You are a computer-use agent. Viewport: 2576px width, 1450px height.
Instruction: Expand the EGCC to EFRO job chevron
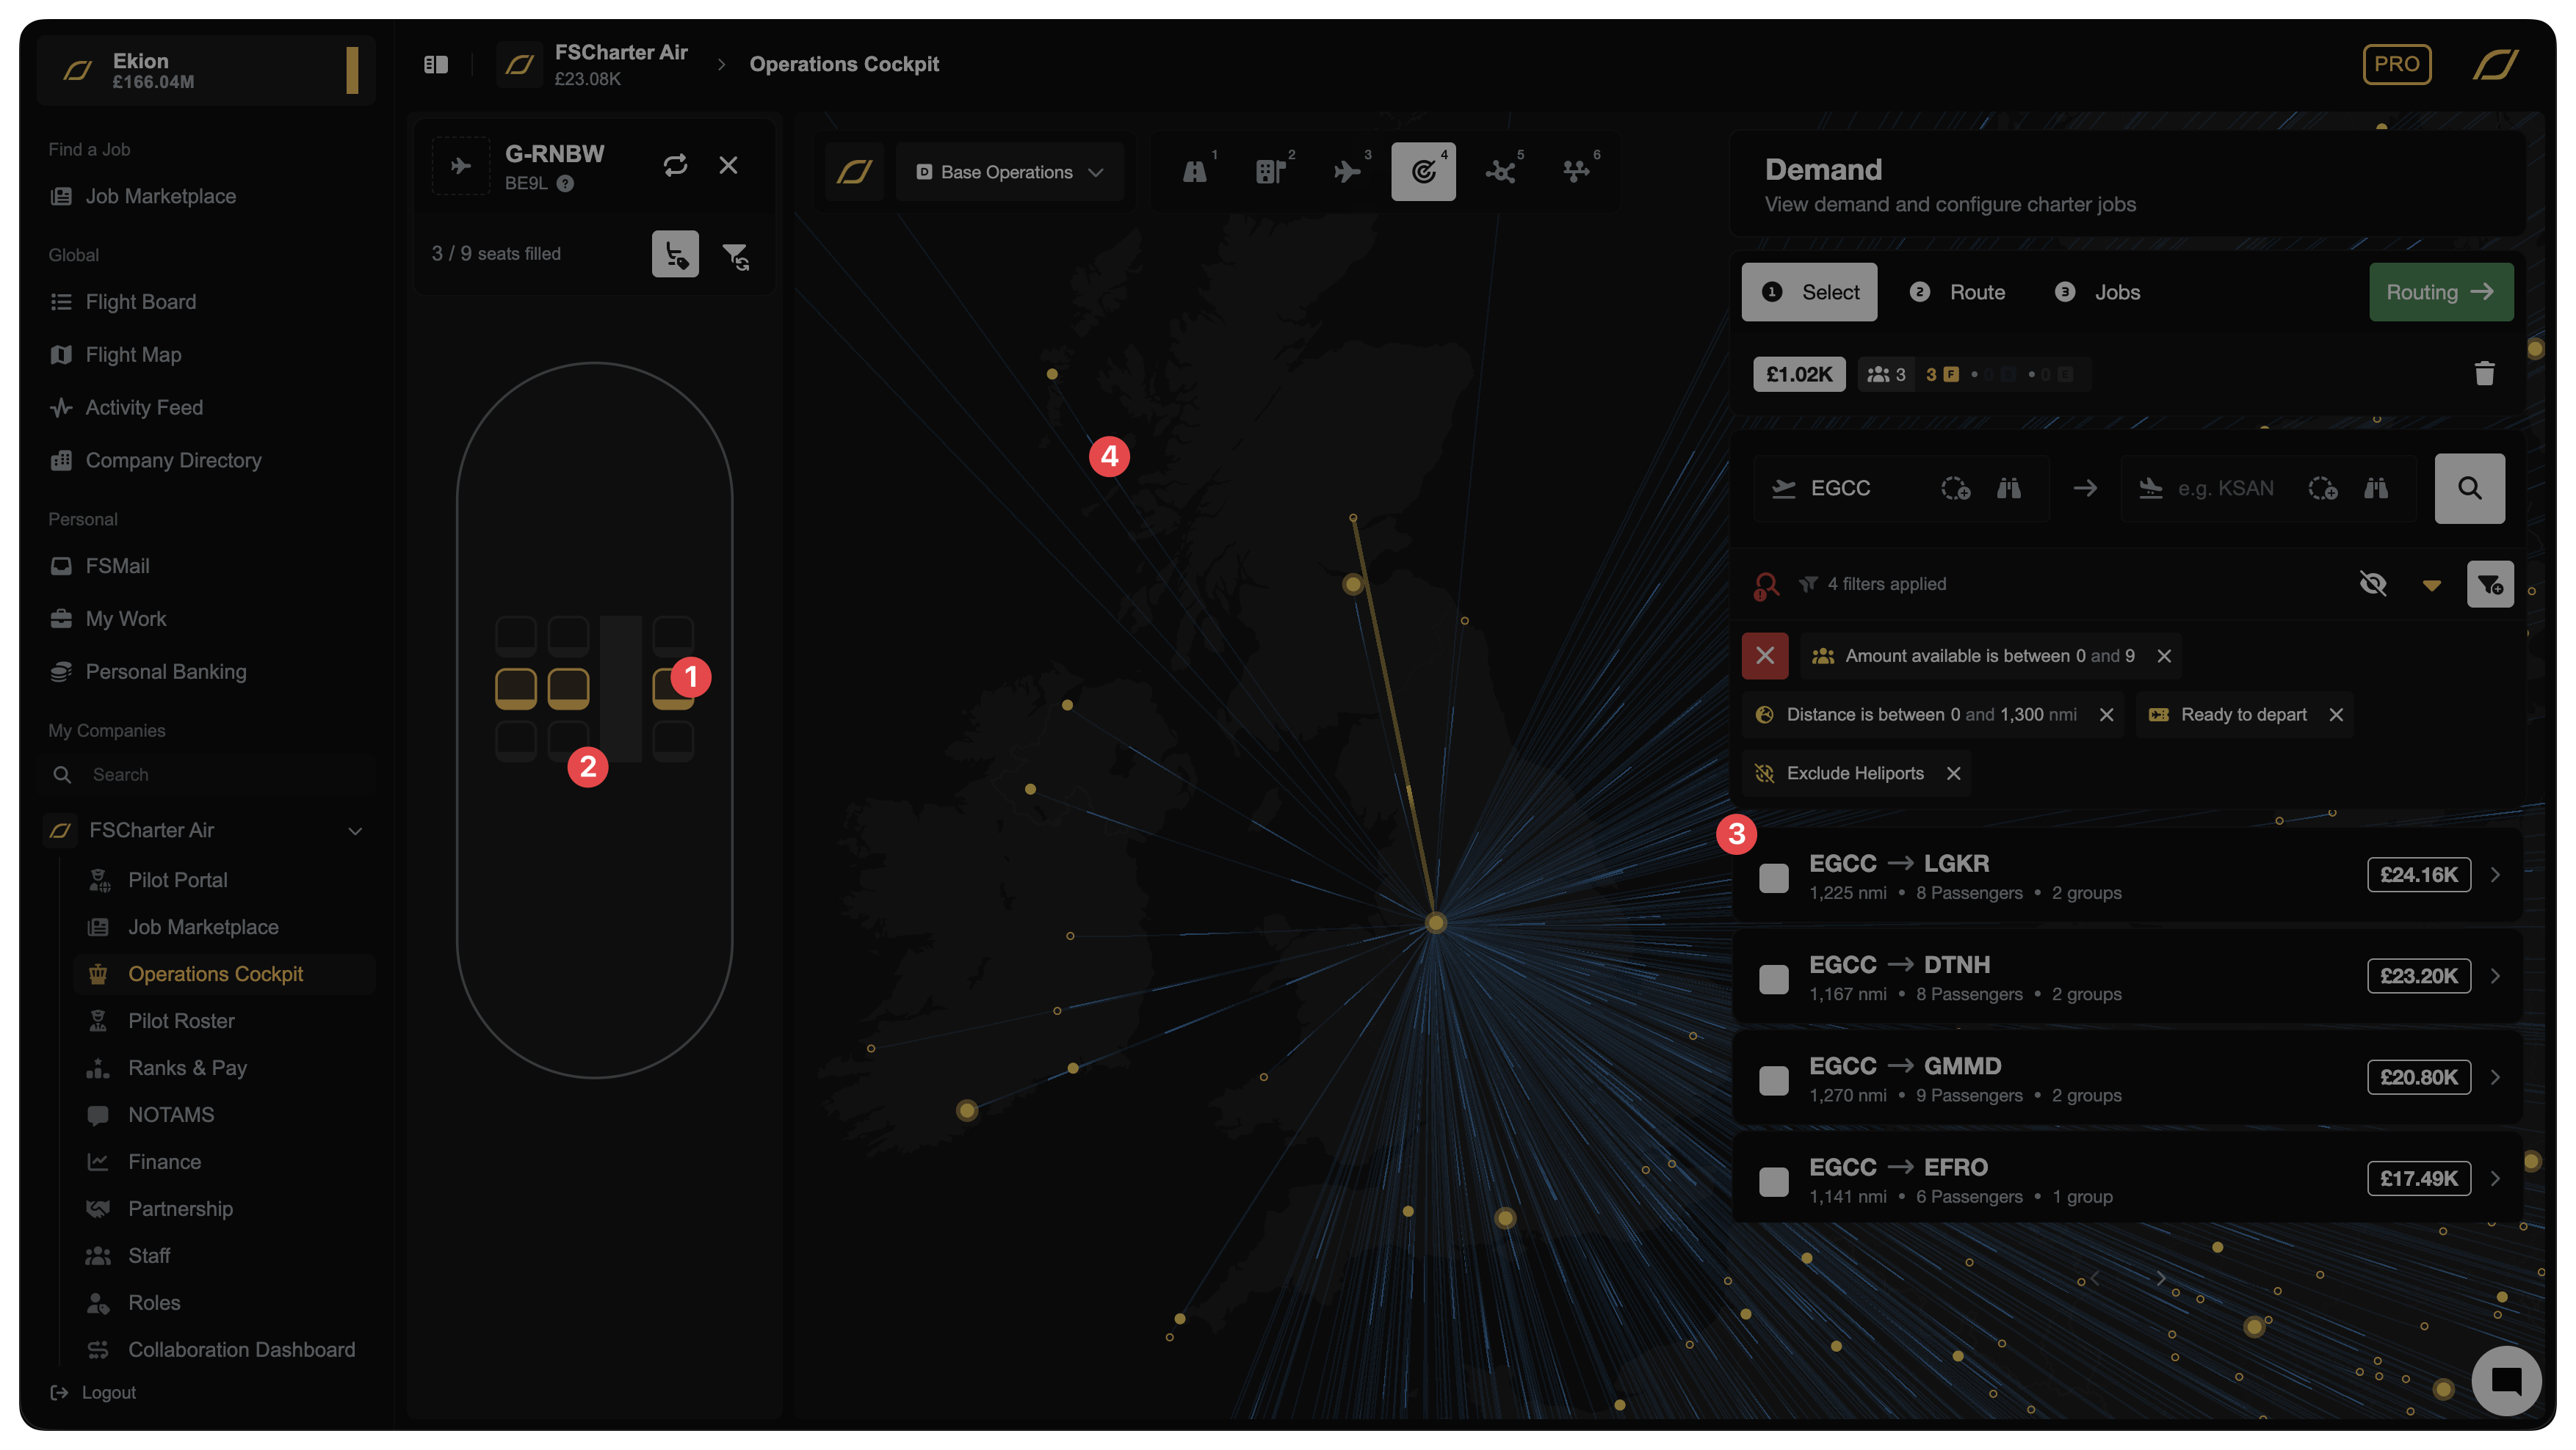pos(2496,1178)
